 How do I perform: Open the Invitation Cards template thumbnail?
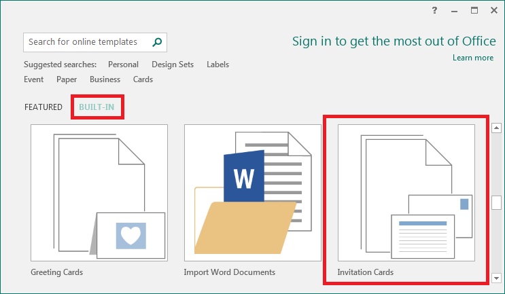coord(406,193)
